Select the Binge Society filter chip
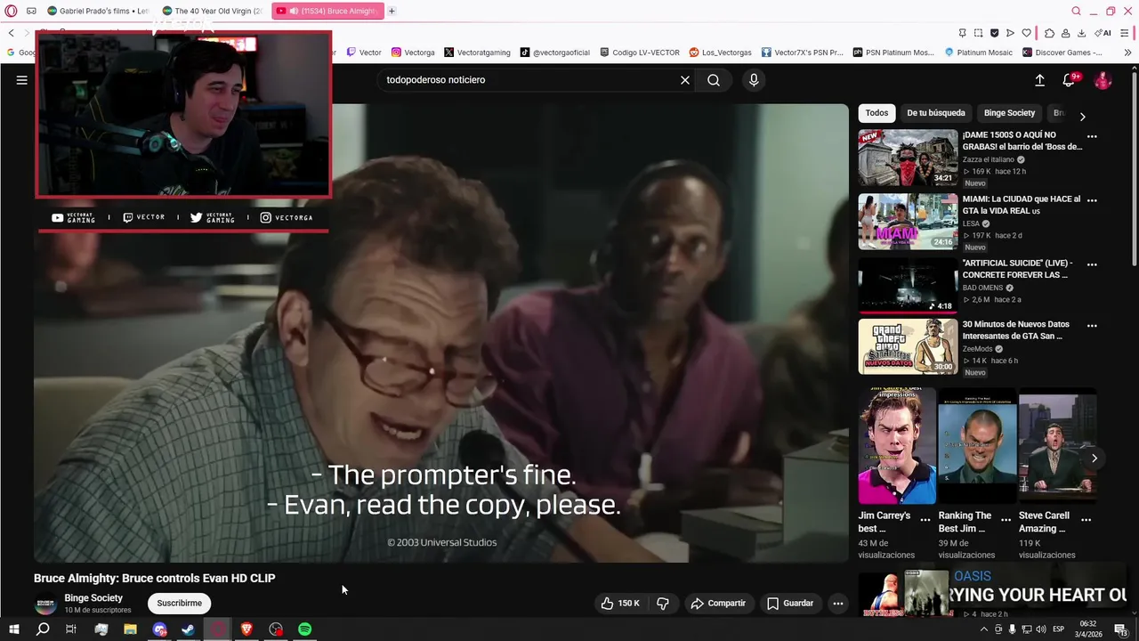The image size is (1139, 641). click(1009, 113)
